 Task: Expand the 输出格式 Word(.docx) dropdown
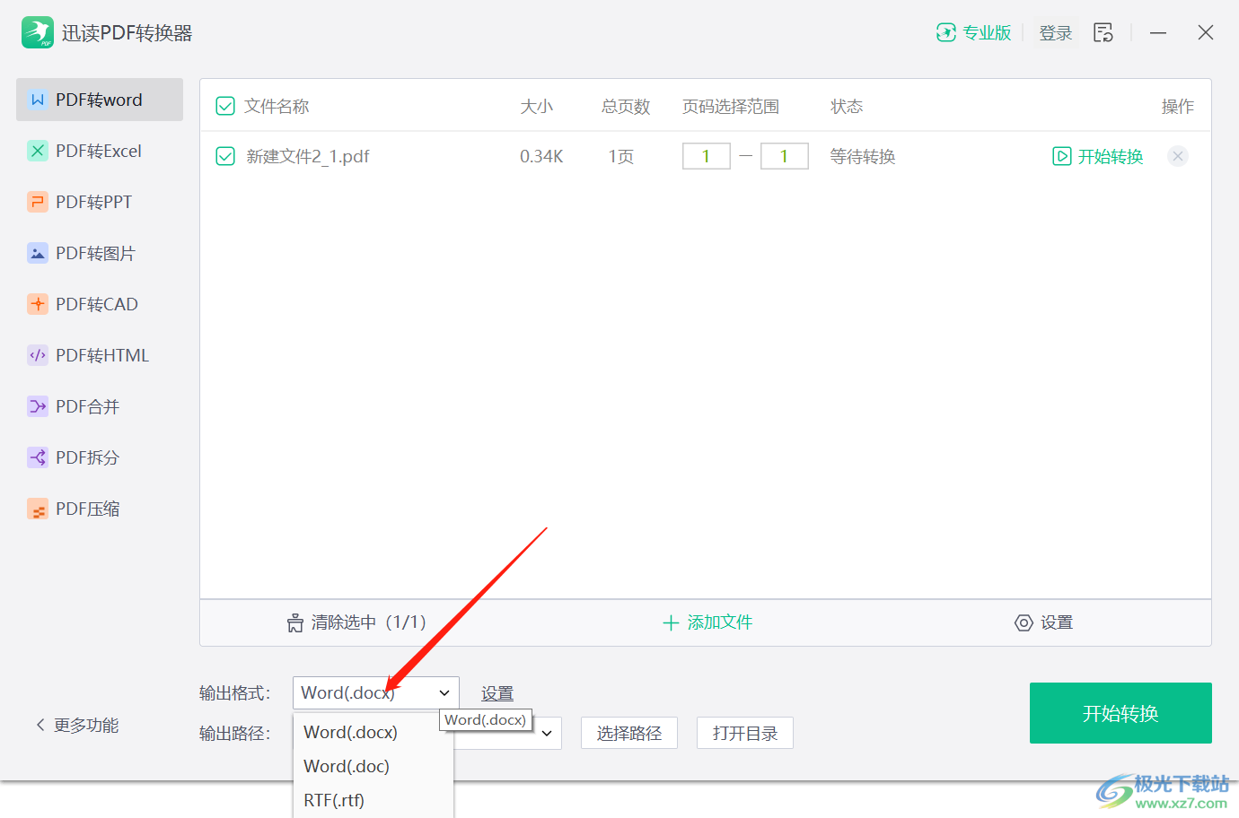[x=376, y=692]
